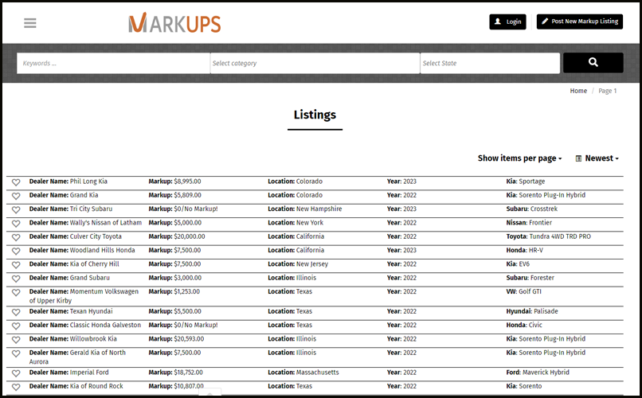Click heart icon beside Willowbrook Kia

[x=16, y=340]
